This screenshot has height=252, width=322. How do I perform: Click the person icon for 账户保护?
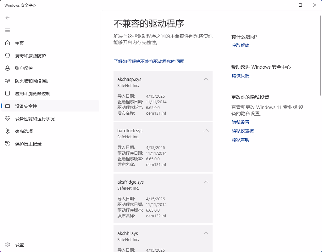(x=8, y=68)
